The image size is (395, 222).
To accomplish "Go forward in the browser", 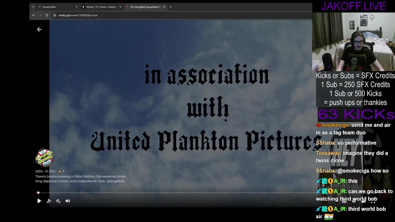I will point(40,15).
